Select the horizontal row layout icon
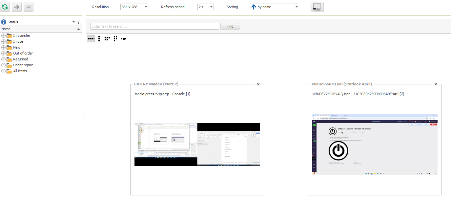Screen dimensions: 451x199 (91, 39)
